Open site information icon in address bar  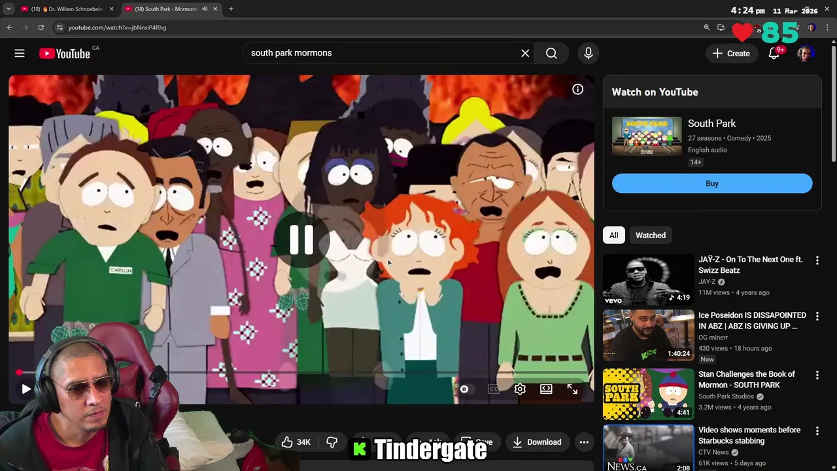[60, 27]
